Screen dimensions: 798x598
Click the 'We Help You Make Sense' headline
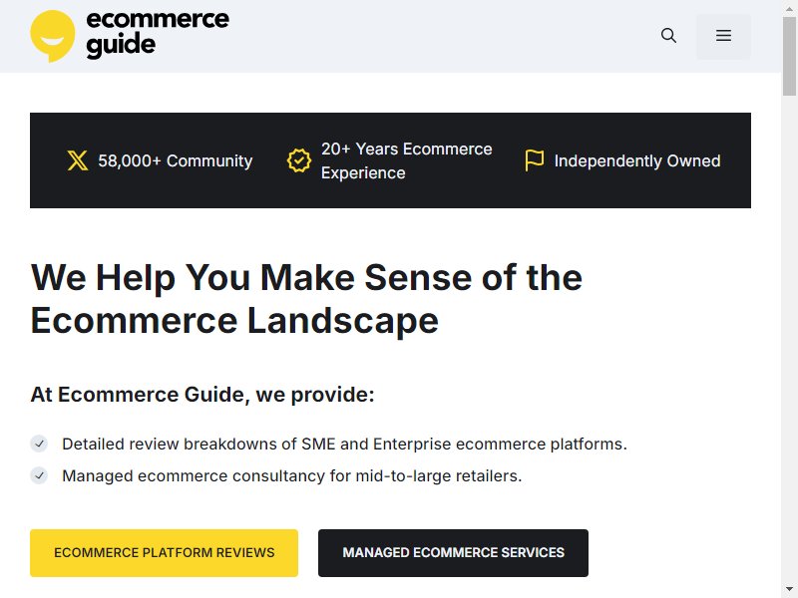coord(306,299)
